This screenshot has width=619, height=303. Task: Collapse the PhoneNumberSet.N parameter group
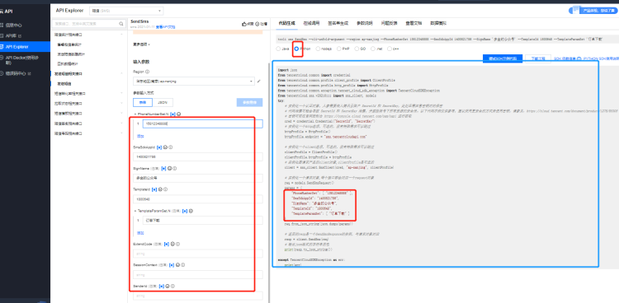click(x=135, y=114)
